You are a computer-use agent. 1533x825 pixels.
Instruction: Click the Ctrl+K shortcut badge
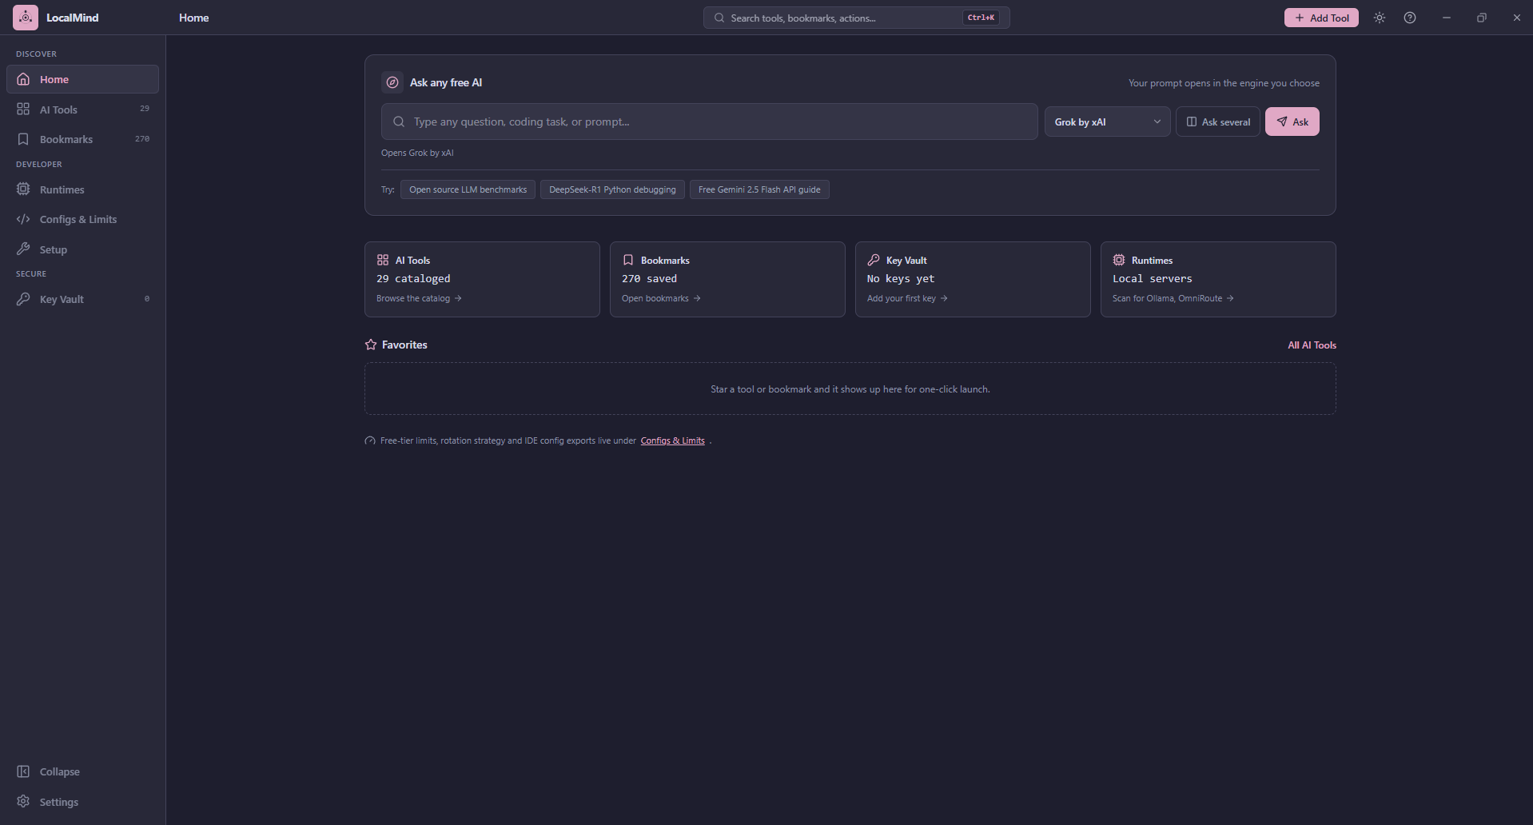tap(981, 18)
